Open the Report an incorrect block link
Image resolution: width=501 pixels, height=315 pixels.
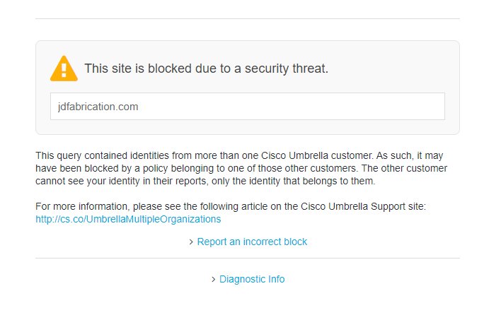pyautogui.click(x=252, y=242)
